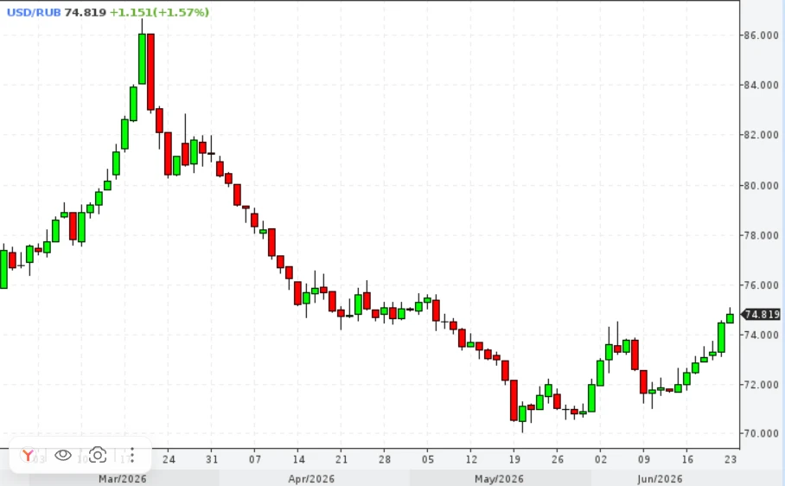Click the 72.000 price axis label
This screenshot has height=486, width=785.
coord(762,385)
